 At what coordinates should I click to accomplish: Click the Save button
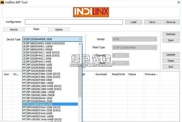pyautogui.click(x=153, y=22)
